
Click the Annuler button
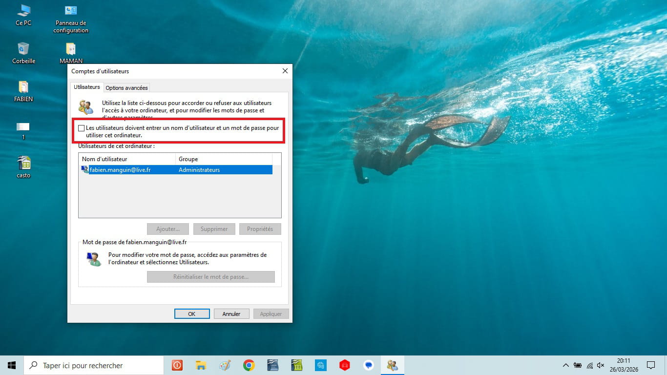(x=231, y=314)
